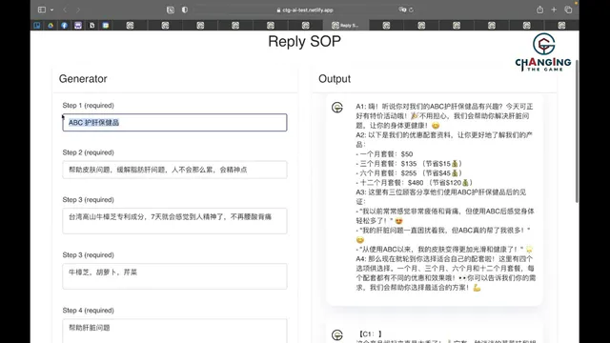Viewport: 610px width, 343px height.
Task: Switch to the pinned Trello tab
Action: pos(37,26)
